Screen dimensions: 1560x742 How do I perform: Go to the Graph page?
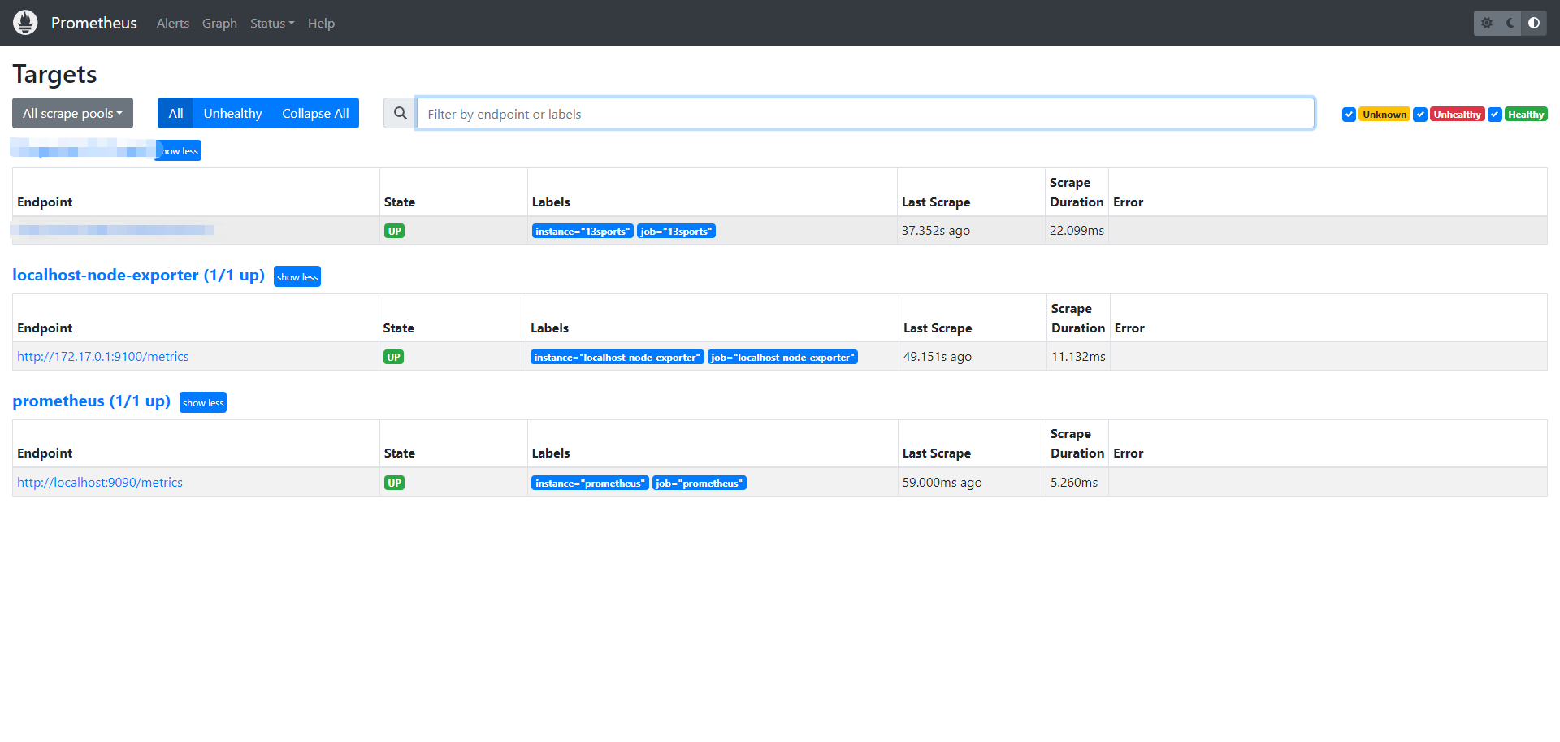pos(219,24)
